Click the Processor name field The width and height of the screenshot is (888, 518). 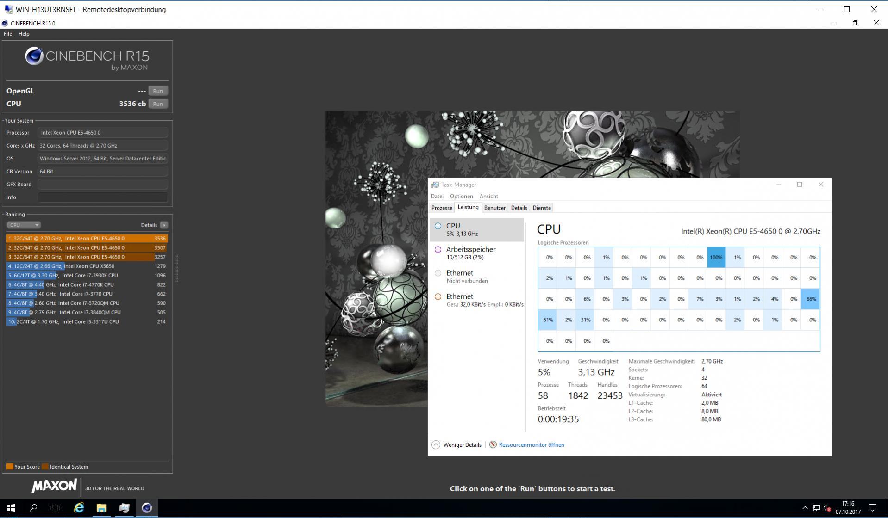pos(102,133)
